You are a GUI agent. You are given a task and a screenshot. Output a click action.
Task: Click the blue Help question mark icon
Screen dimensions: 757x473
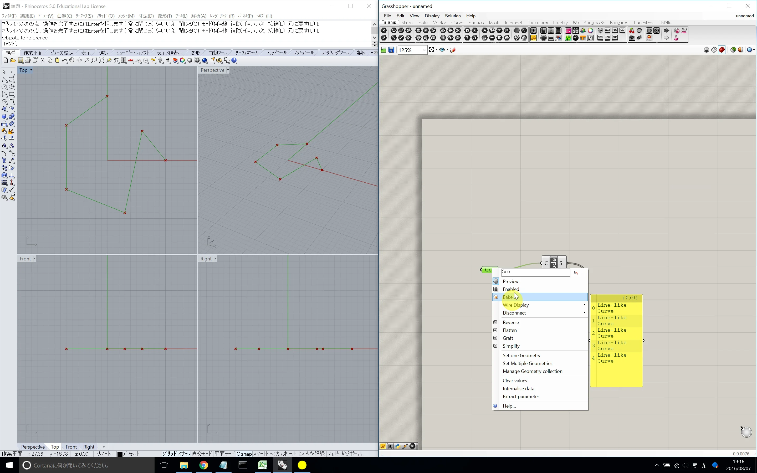coord(234,61)
